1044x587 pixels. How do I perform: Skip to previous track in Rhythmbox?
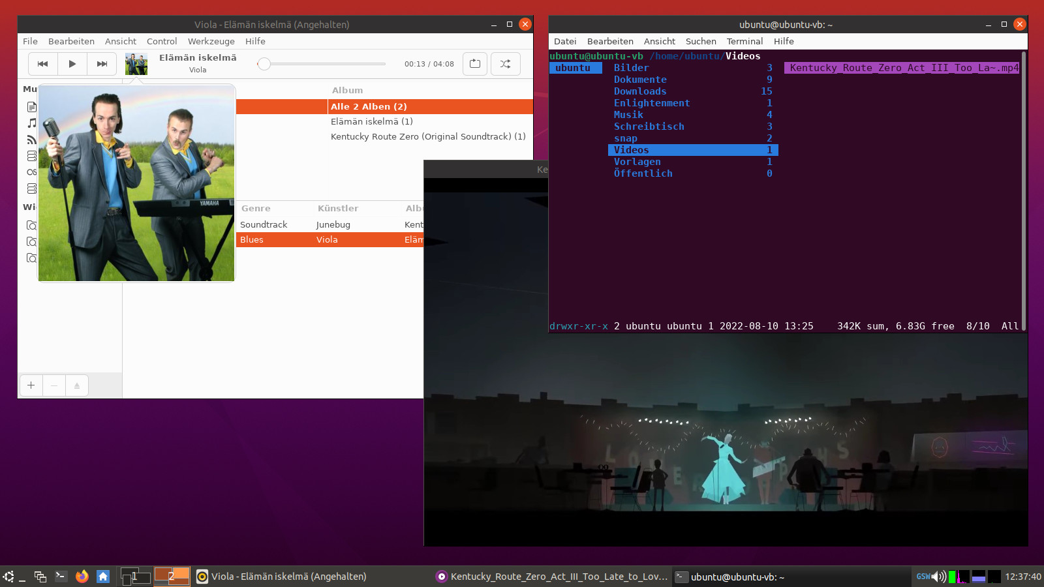tap(43, 64)
